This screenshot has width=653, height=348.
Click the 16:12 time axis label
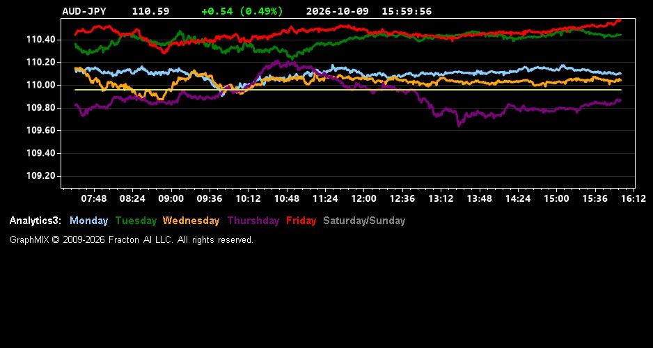(x=634, y=199)
